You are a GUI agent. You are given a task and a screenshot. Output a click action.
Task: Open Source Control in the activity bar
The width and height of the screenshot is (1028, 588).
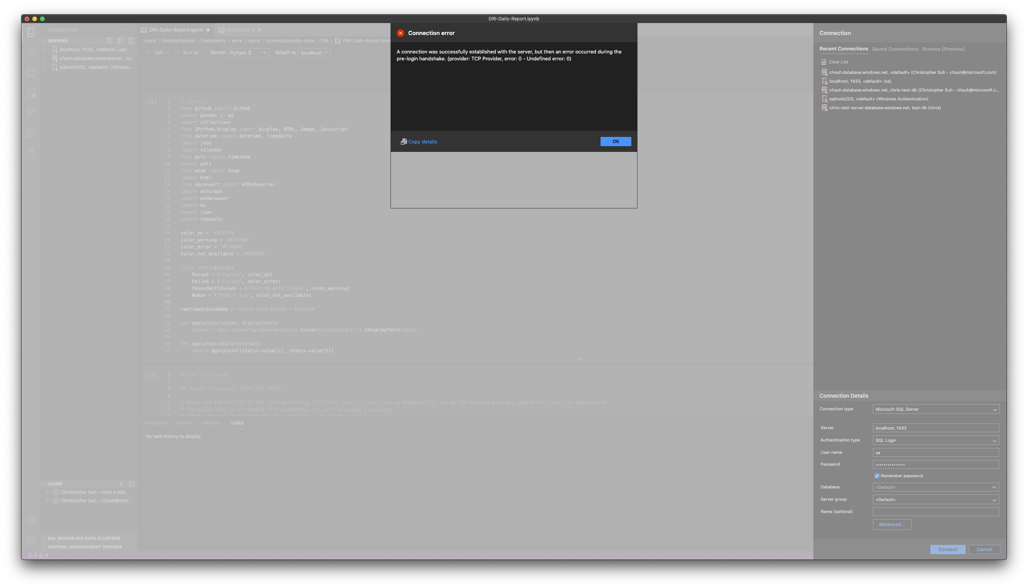pyautogui.click(x=31, y=112)
